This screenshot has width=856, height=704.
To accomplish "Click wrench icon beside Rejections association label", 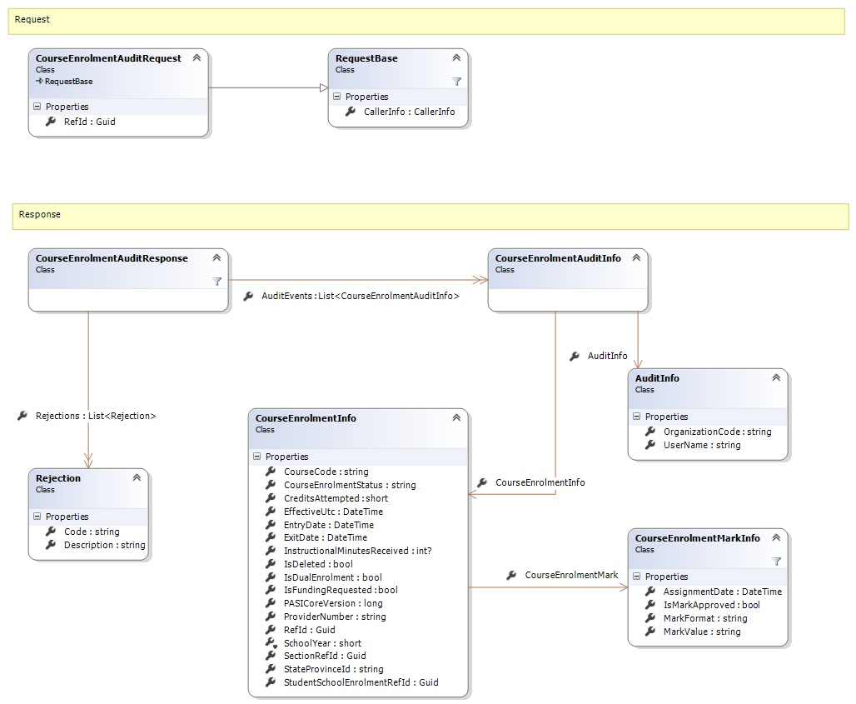I will coord(22,416).
